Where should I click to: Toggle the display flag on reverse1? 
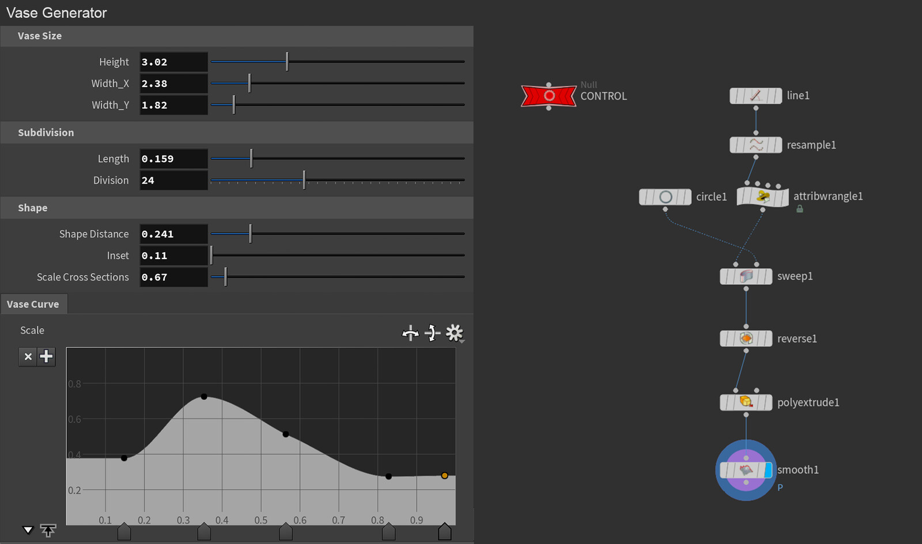(x=768, y=338)
